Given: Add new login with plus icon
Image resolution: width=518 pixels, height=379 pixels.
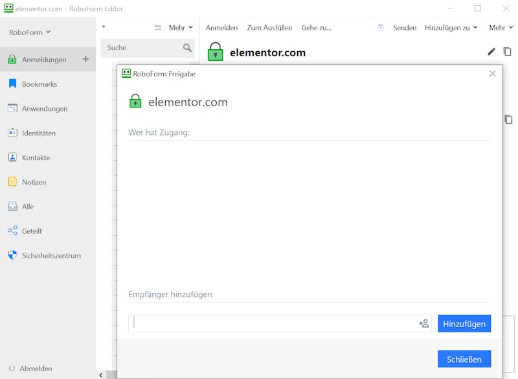Looking at the screenshot, I should [x=85, y=59].
